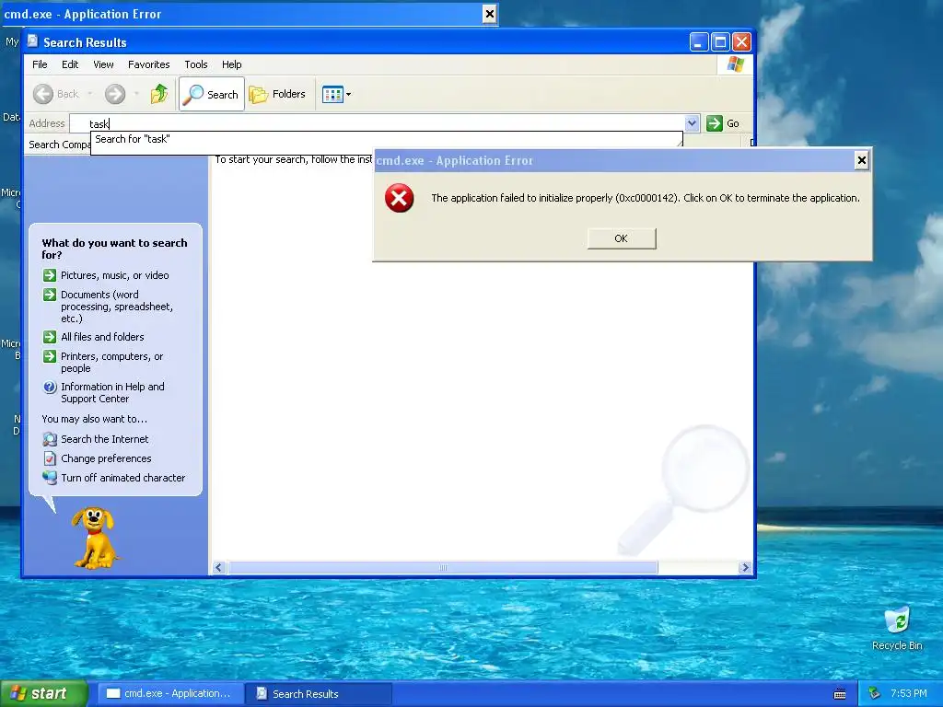The width and height of the screenshot is (943, 707).
Task: Open the Edit menu
Action: (x=70, y=64)
